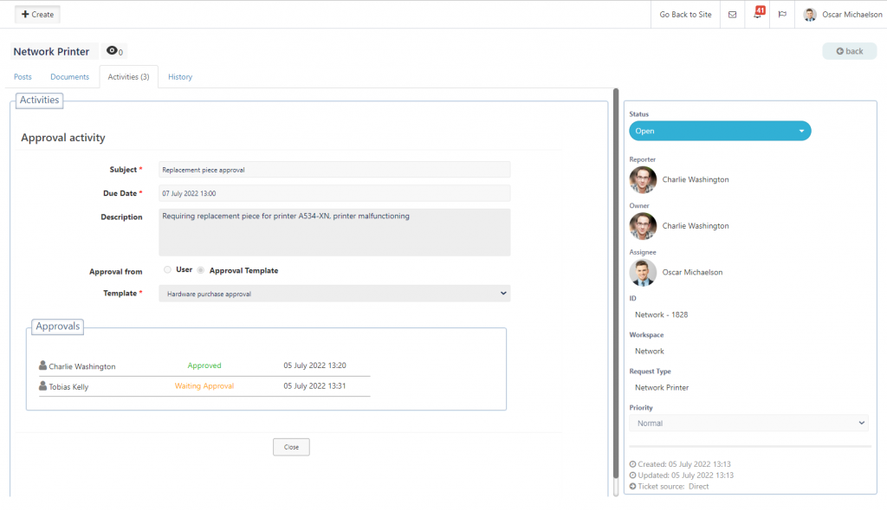
Task: Click Charlie Washington name under Owner
Action: [x=696, y=226]
